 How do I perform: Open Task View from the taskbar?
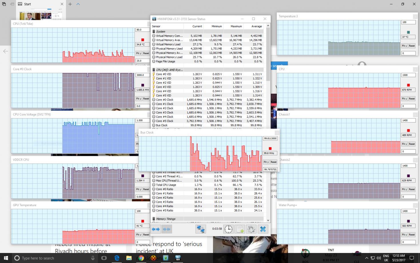[104, 258]
